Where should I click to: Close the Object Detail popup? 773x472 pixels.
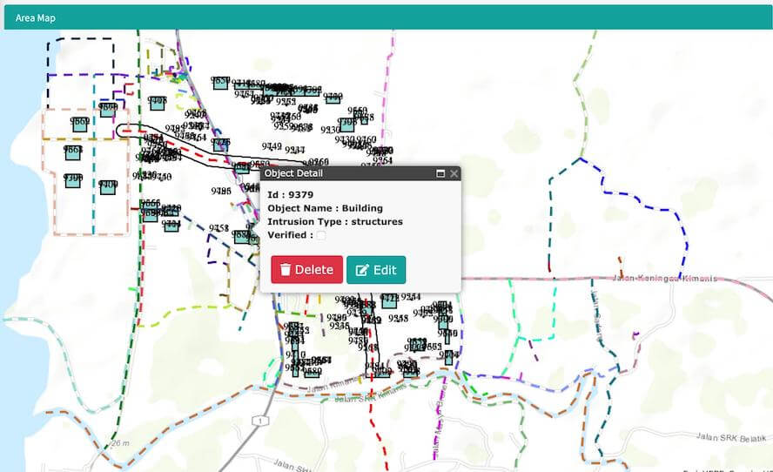click(454, 173)
